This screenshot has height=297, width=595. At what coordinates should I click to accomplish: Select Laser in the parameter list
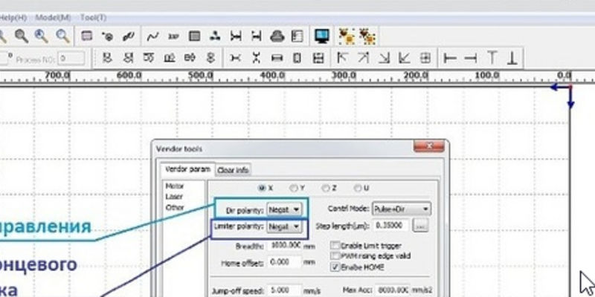coord(174,197)
